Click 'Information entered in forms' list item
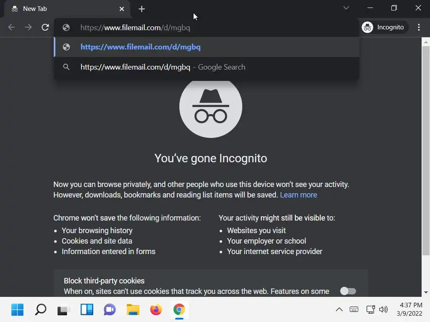Image resolution: width=430 pixels, height=322 pixels. pyautogui.click(x=109, y=252)
